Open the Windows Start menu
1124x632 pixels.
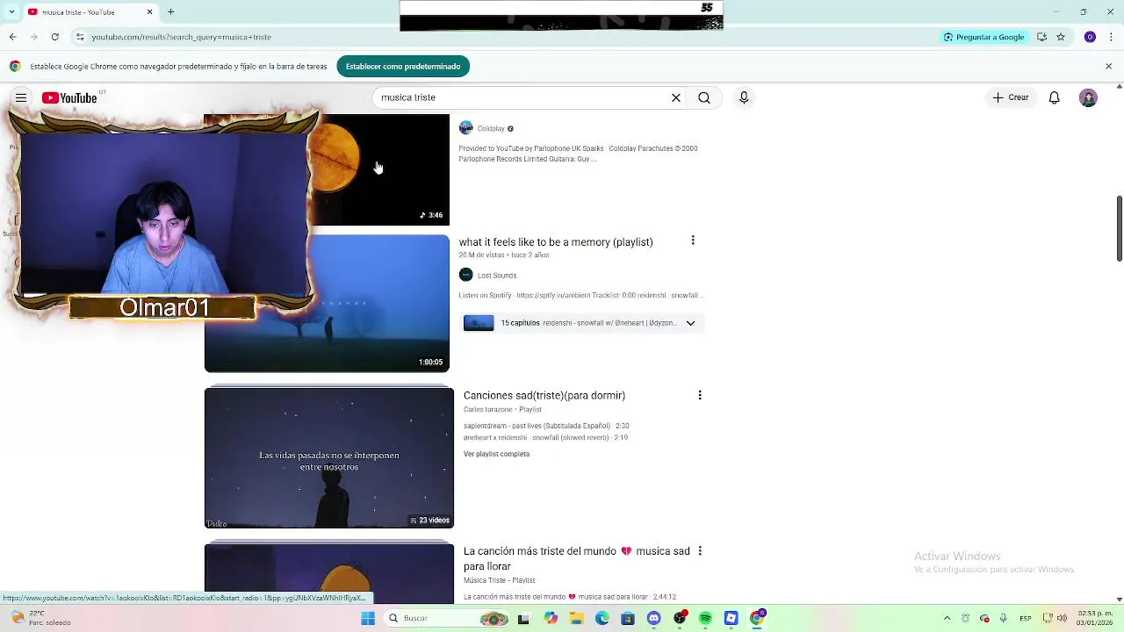(x=368, y=618)
